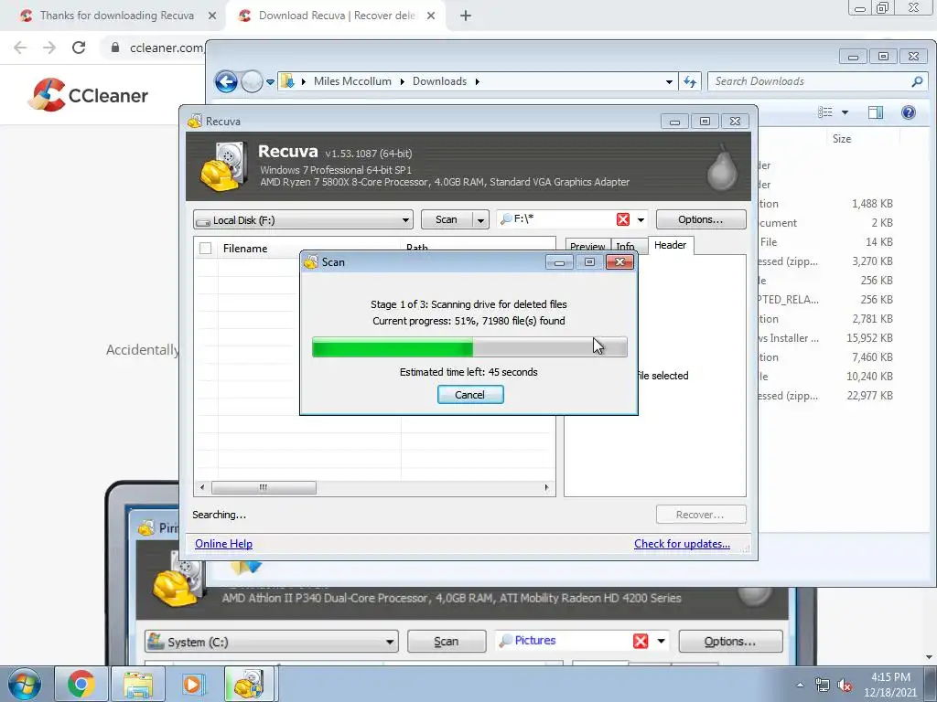The width and height of the screenshot is (937, 702).
Task: Toggle the Explorer preview pane icon
Action: 876,112
